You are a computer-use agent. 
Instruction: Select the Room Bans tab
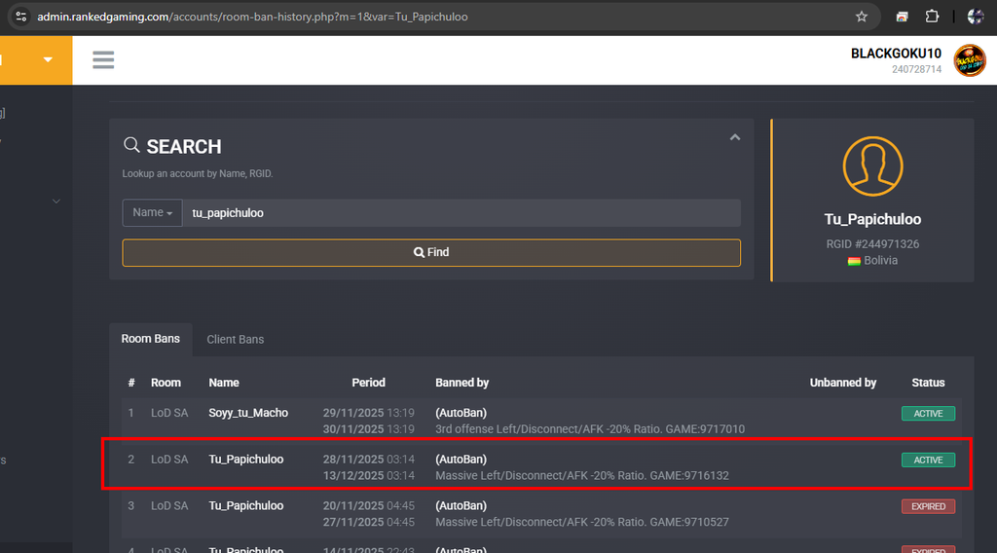[151, 339]
